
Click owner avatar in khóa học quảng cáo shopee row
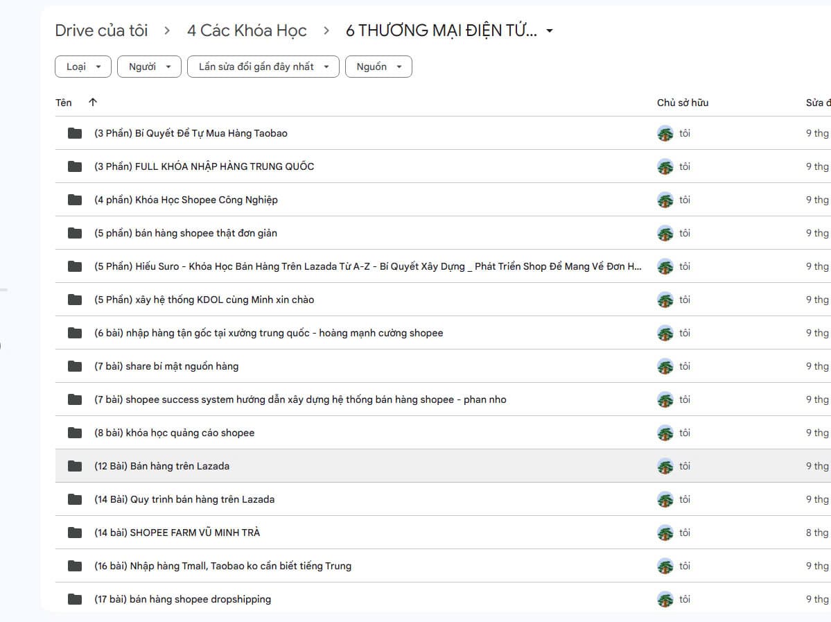tap(665, 433)
